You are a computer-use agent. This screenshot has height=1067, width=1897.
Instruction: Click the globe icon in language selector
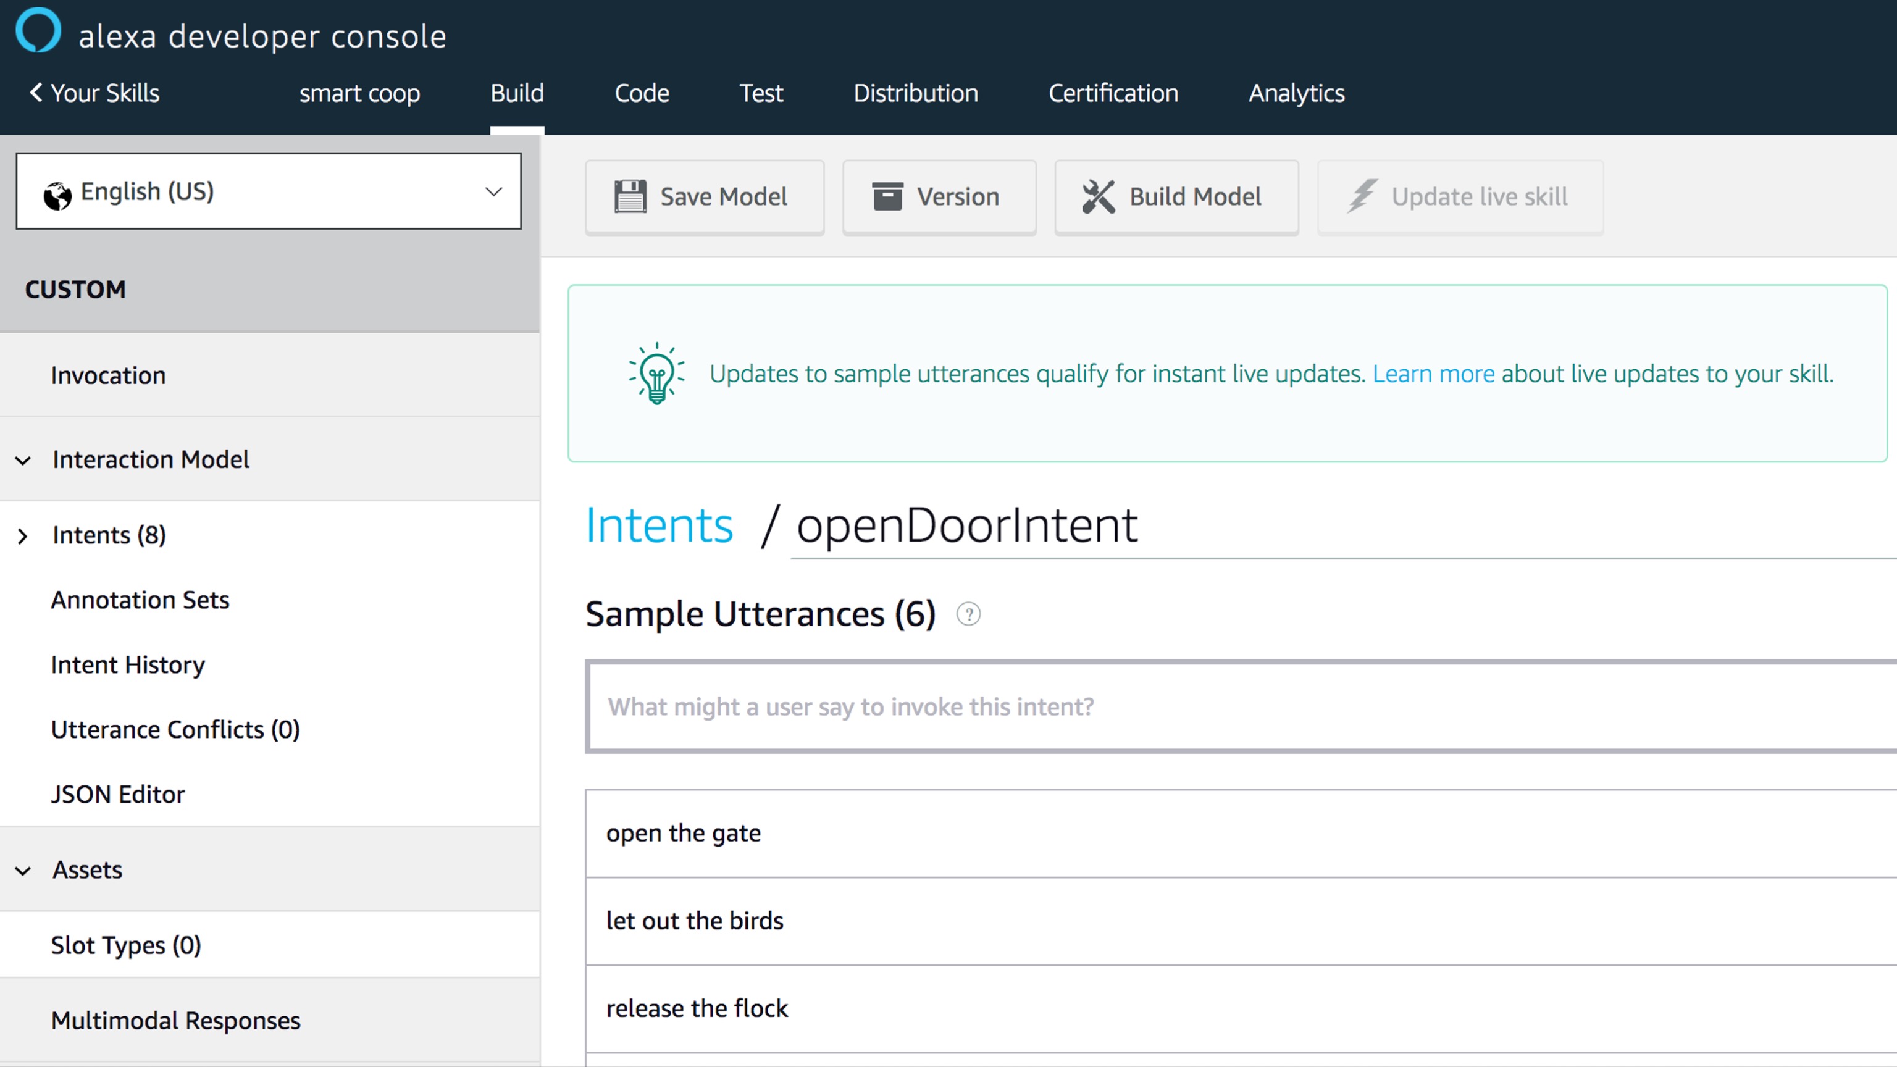point(57,195)
